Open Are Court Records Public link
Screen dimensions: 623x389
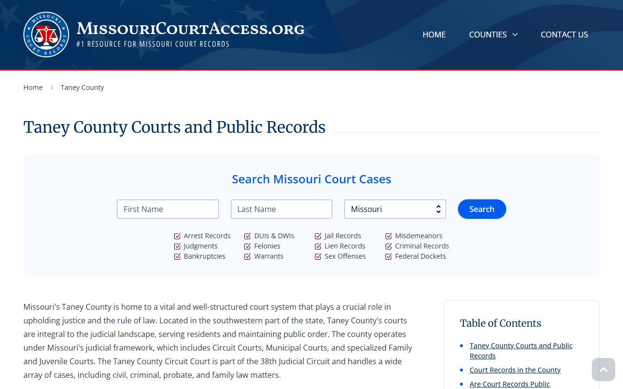pyautogui.click(x=510, y=384)
